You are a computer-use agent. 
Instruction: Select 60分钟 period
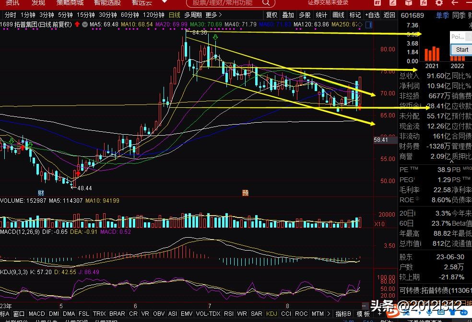pos(130,15)
